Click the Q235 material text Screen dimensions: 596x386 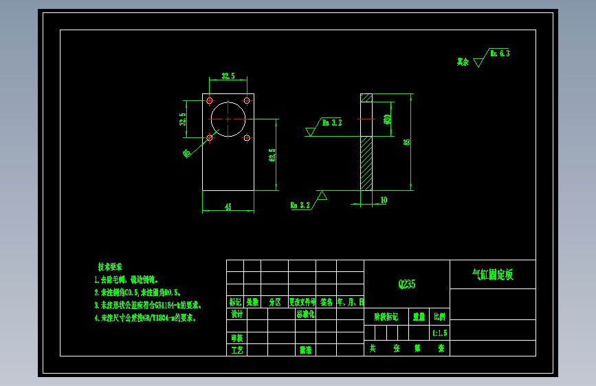pos(407,284)
